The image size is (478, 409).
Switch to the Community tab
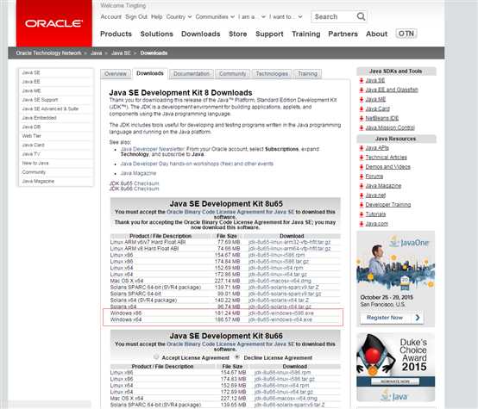pos(233,74)
